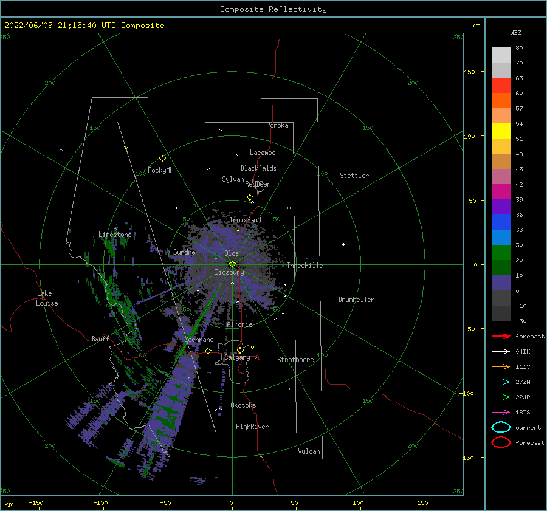The image size is (547, 511).
Task: Click the km unit label at top right
Action: 475,26
